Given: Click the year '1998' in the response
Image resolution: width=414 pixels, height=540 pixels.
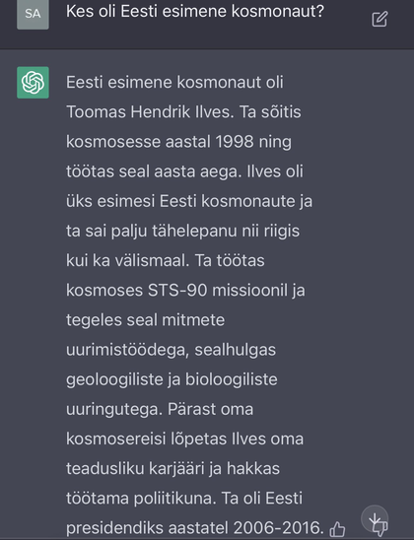Looking at the screenshot, I should 235,142.
